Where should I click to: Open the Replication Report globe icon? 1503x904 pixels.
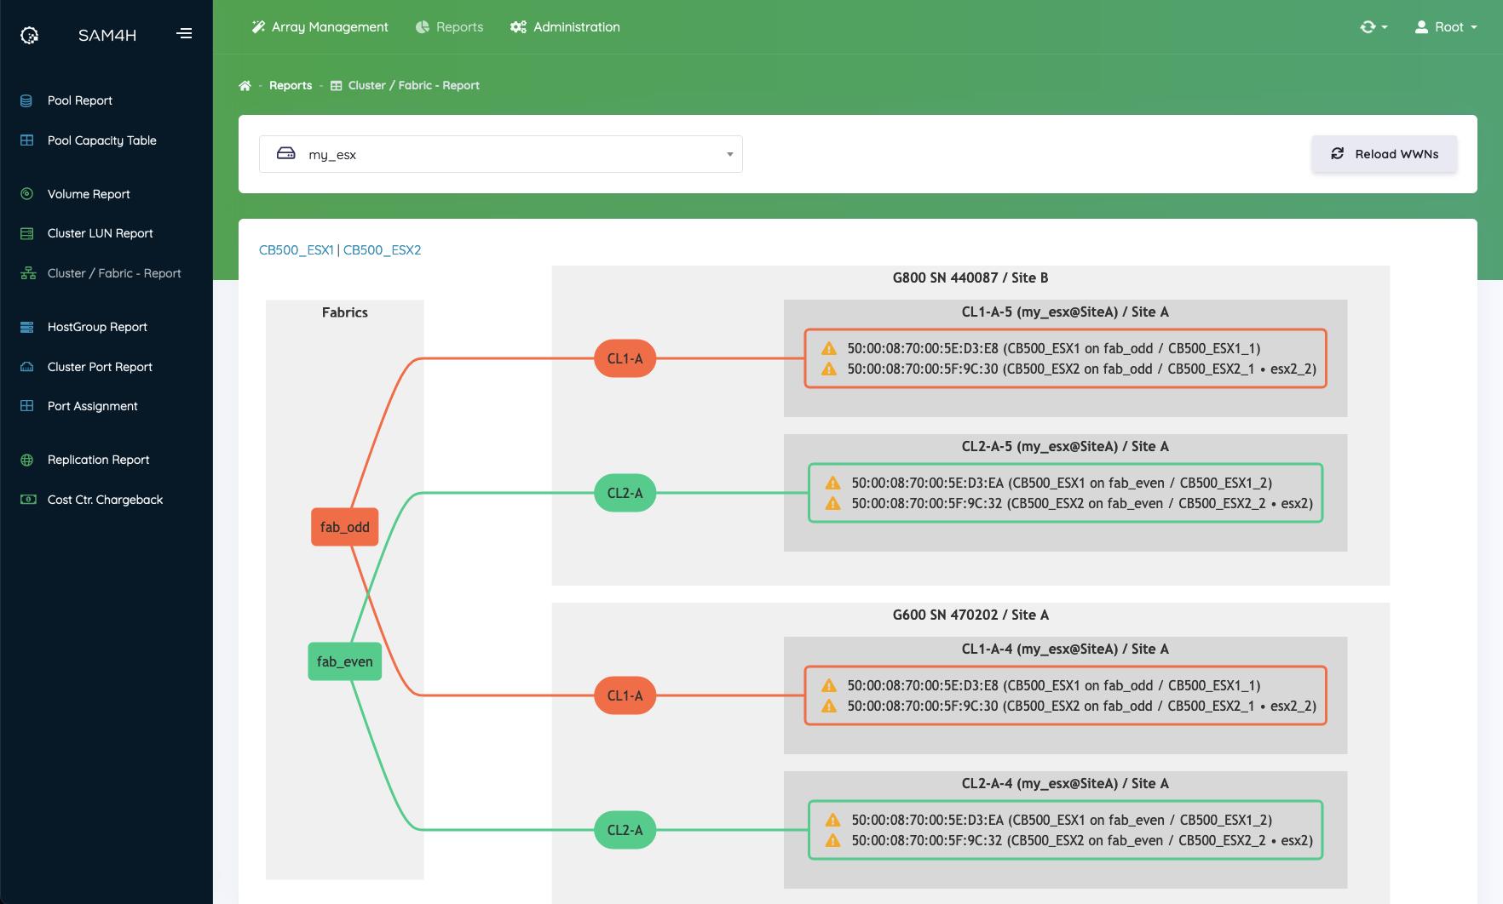click(26, 460)
